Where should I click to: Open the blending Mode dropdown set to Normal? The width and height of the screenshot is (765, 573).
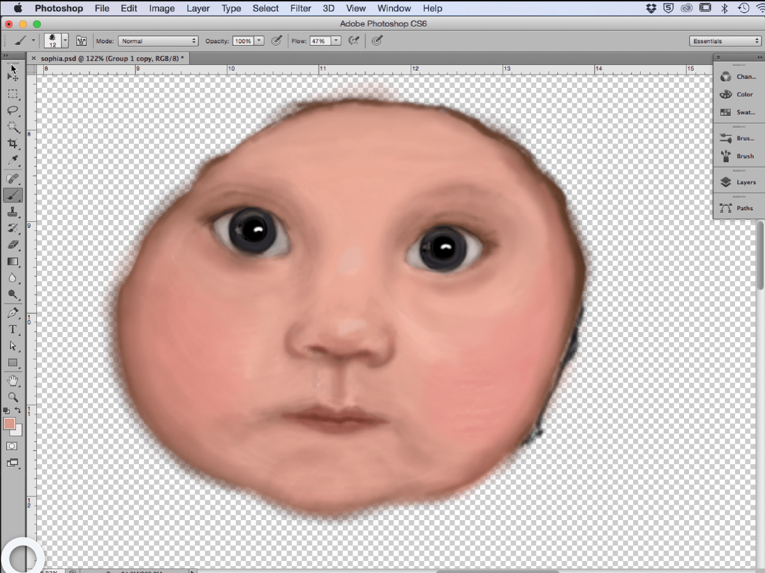158,41
